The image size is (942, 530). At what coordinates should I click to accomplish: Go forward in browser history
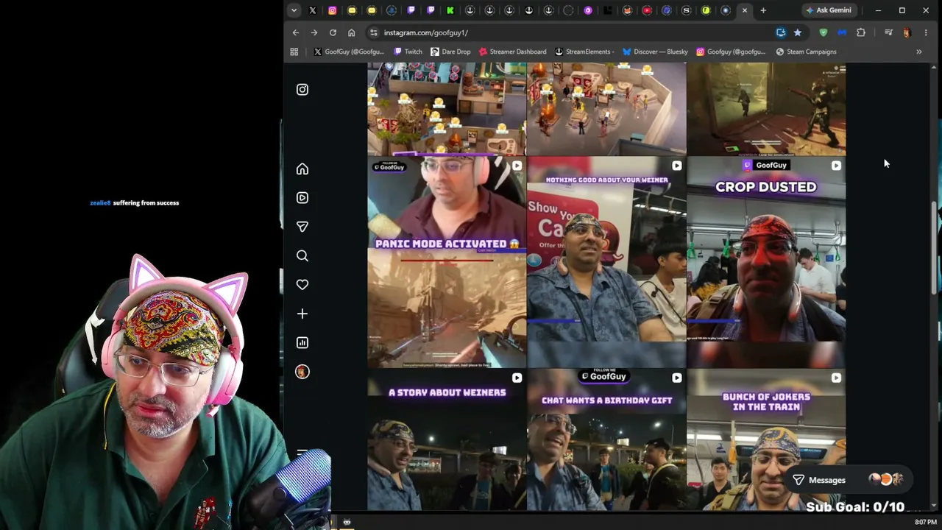pyautogui.click(x=314, y=32)
